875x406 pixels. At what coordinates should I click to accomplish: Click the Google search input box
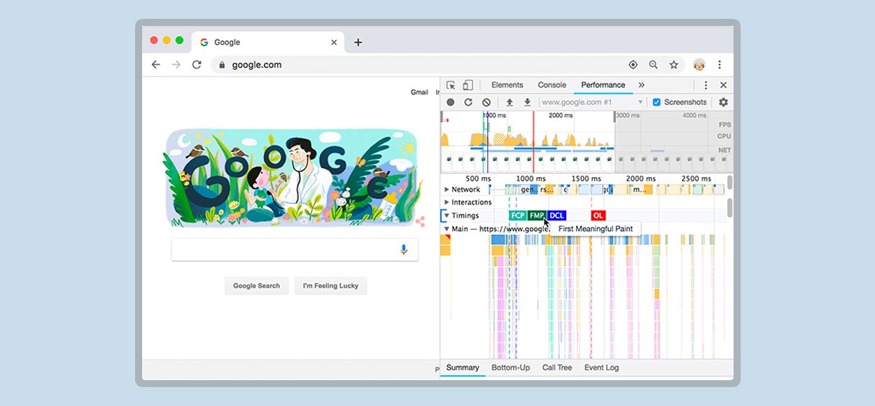[295, 249]
